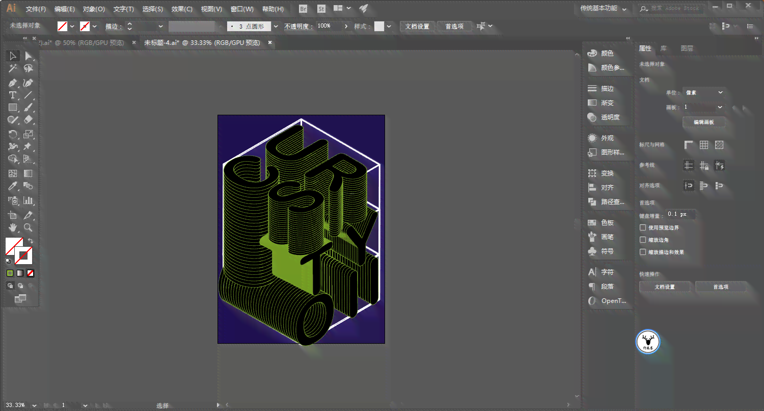The height and width of the screenshot is (411, 764).
Task: Select the Gradient tool
Action: [29, 174]
